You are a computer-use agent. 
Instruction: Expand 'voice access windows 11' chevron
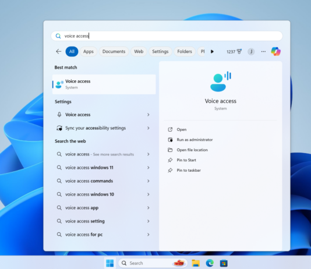(x=148, y=168)
